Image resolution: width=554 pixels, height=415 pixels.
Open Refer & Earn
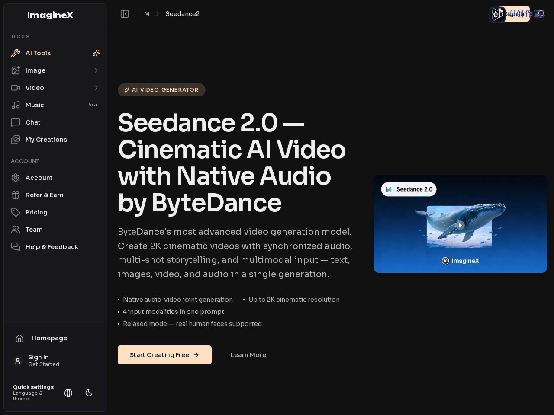[x=55, y=195]
